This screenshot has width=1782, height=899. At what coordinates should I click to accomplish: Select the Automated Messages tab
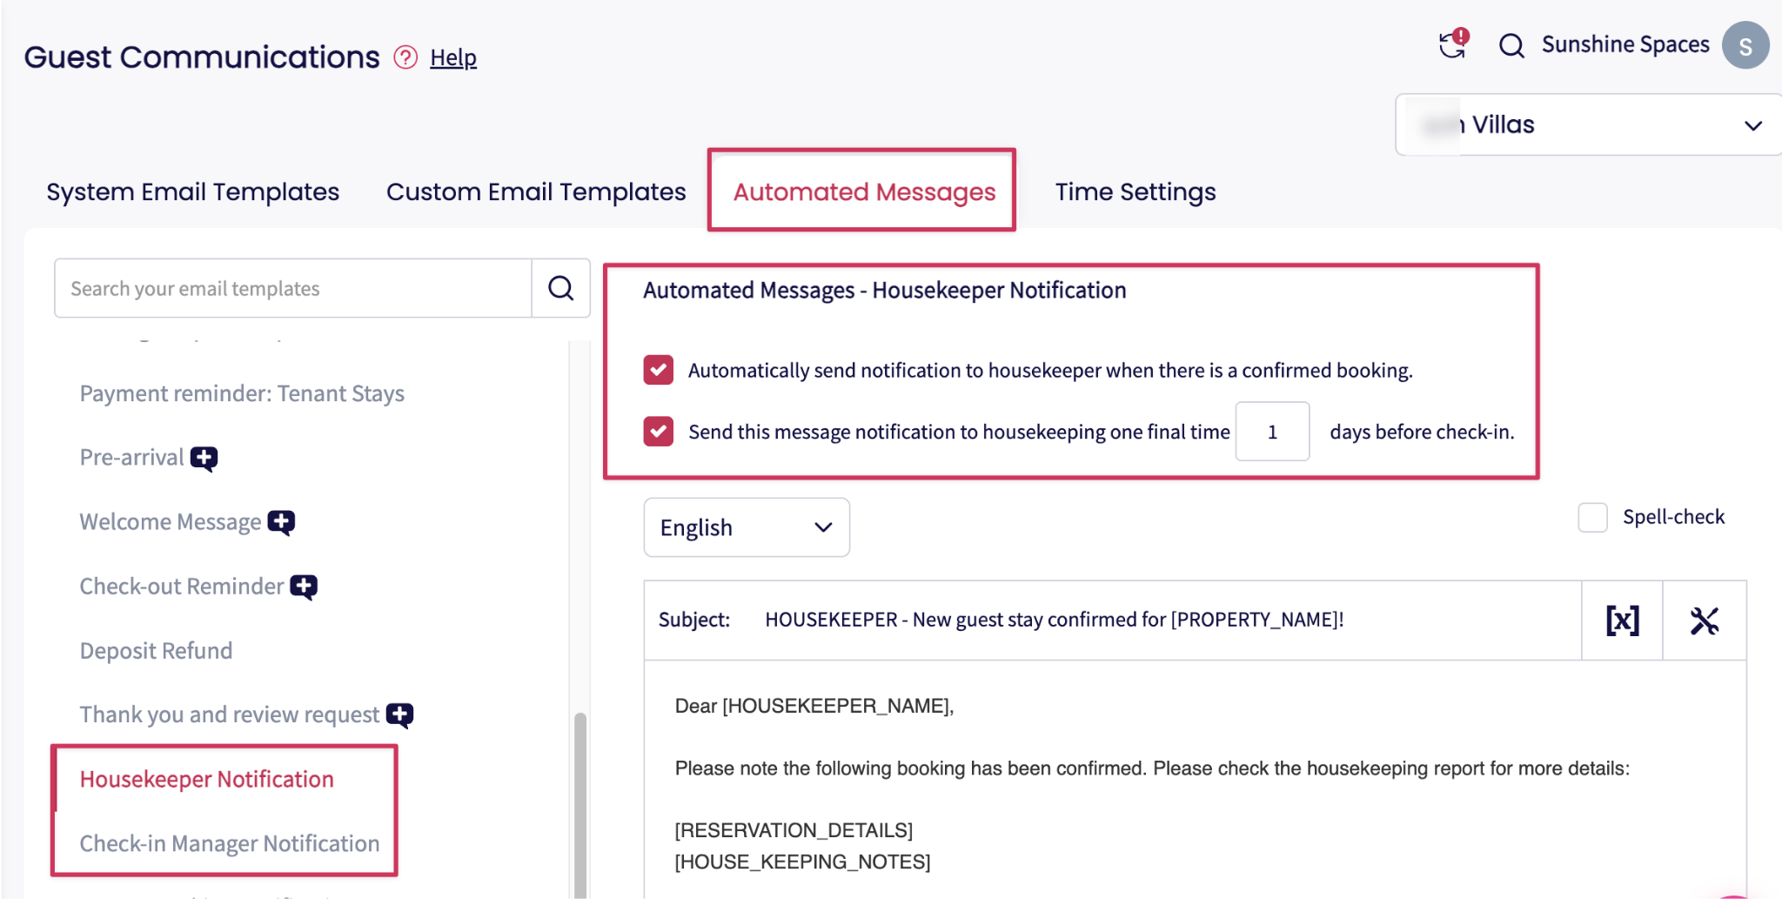864,191
